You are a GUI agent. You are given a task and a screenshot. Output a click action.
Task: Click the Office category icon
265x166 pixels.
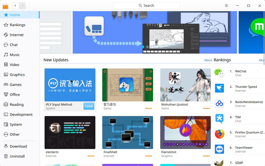[x=6, y=94]
